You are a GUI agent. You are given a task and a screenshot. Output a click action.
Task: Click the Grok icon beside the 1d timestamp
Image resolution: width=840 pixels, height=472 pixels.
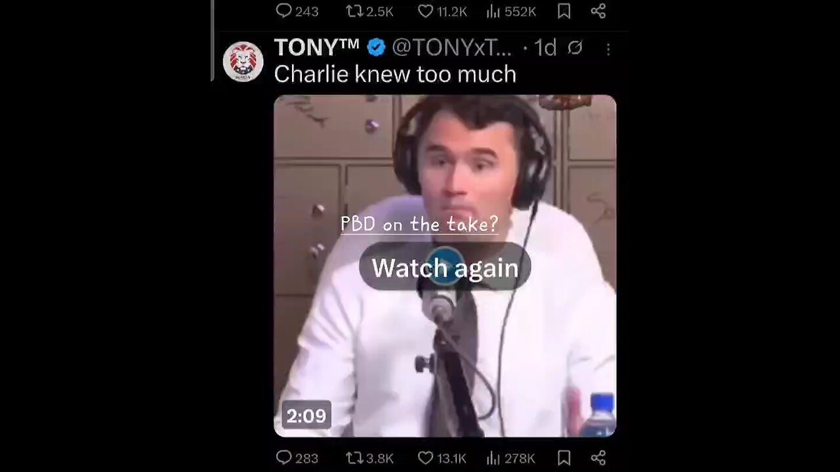click(575, 48)
